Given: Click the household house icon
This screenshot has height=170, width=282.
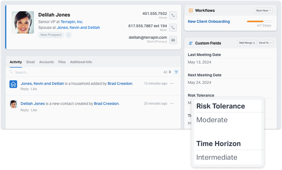Looking at the screenshot, I should coord(13,84).
